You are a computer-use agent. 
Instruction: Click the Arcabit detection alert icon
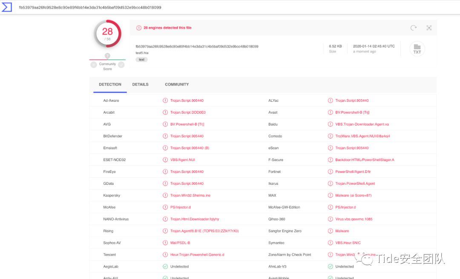[x=165, y=112]
